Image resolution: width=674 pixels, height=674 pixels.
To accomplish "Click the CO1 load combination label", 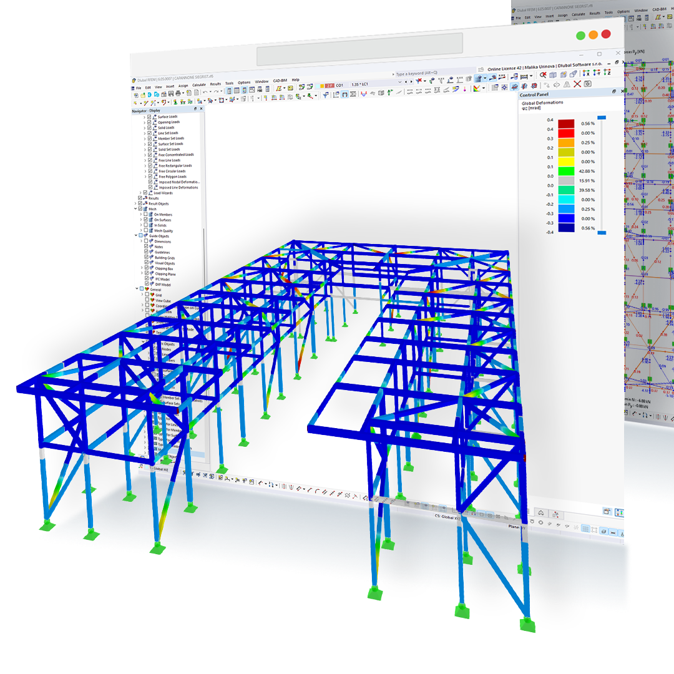I will pyautogui.click(x=339, y=85).
